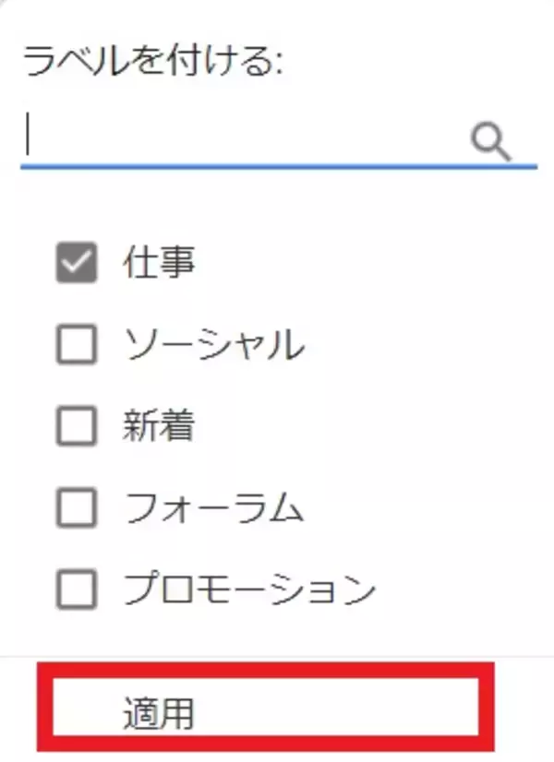554x762 pixels.
Task: Select the フォーラム label name
Action: pos(213,506)
